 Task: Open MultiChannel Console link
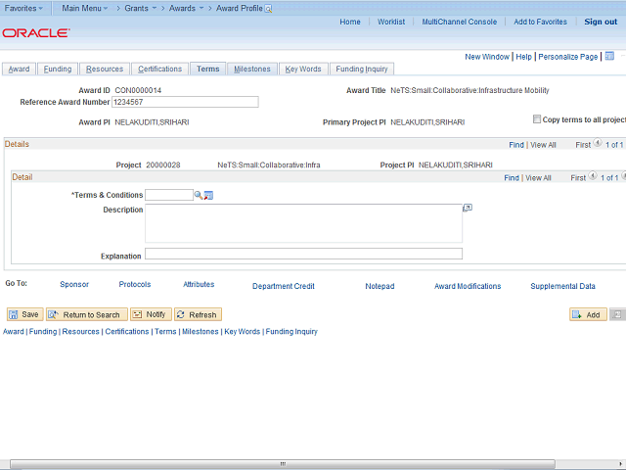pyautogui.click(x=459, y=22)
